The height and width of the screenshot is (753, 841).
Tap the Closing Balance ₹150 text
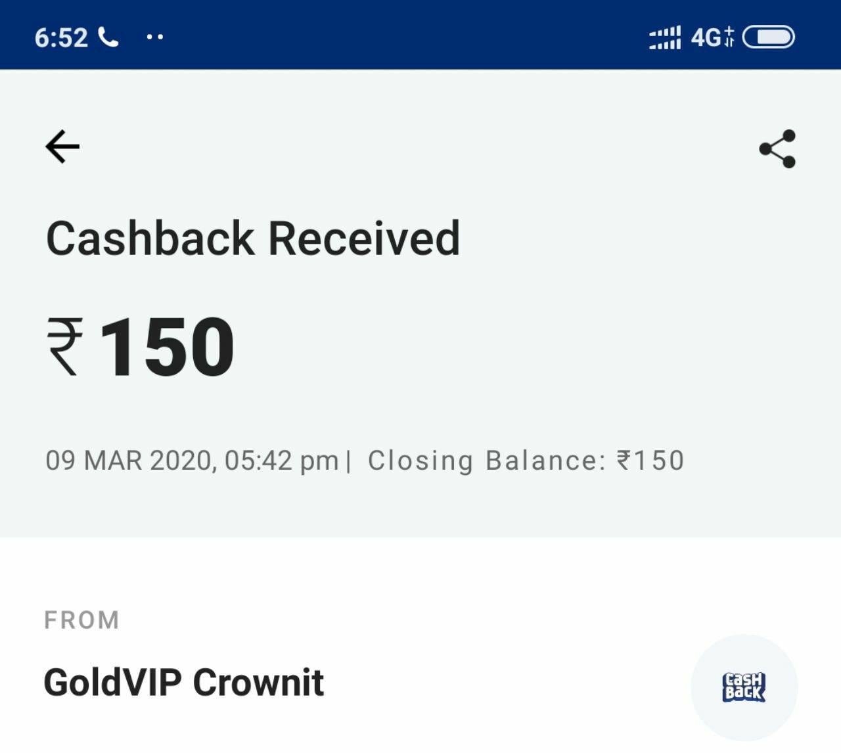click(x=526, y=460)
